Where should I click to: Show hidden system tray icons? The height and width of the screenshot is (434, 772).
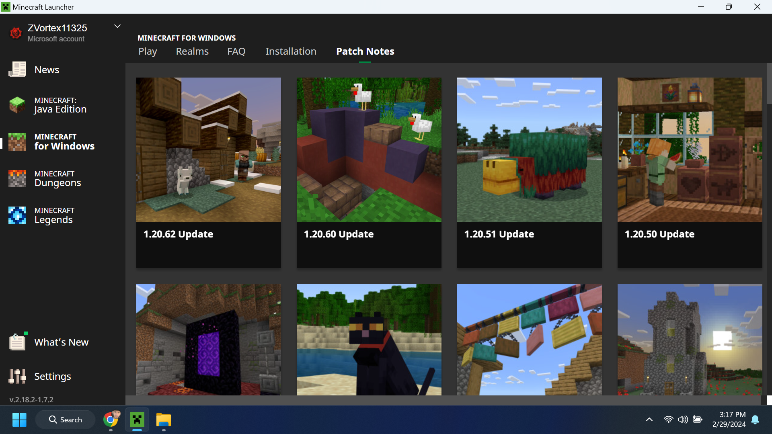[649, 420]
